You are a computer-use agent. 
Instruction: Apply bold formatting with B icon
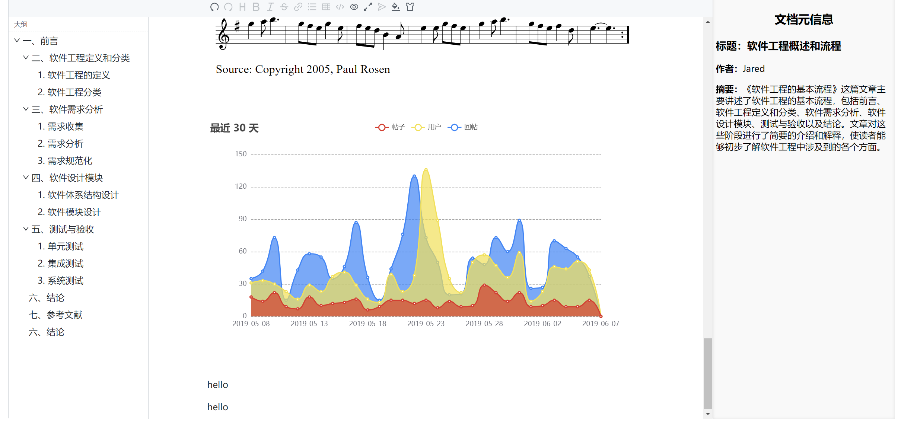point(256,7)
